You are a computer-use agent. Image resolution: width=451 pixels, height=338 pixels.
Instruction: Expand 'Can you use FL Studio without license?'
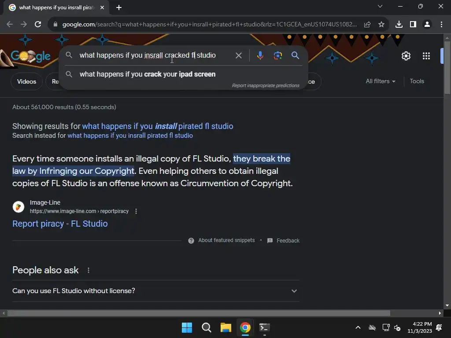156,291
